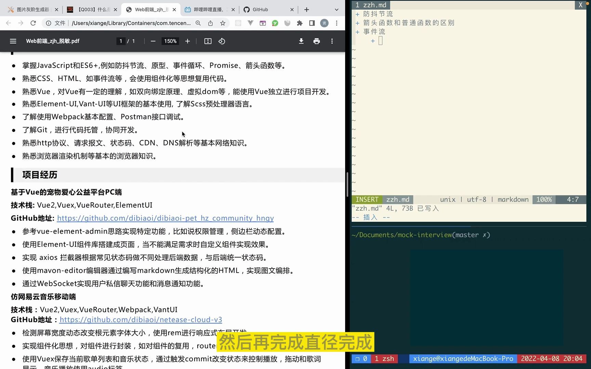Click the 仿网易云音乐移动端 project title
This screenshot has width=591, height=369.
(x=43, y=297)
